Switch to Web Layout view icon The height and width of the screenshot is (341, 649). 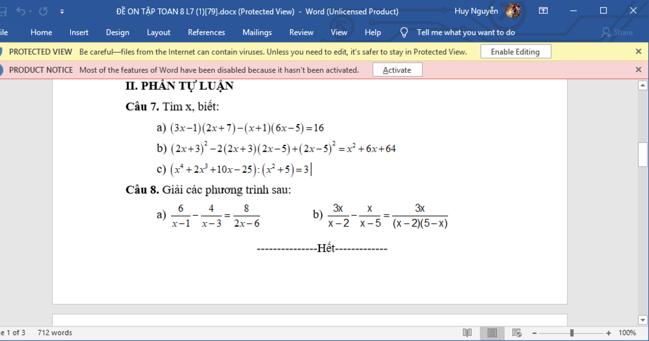(517, 333)
